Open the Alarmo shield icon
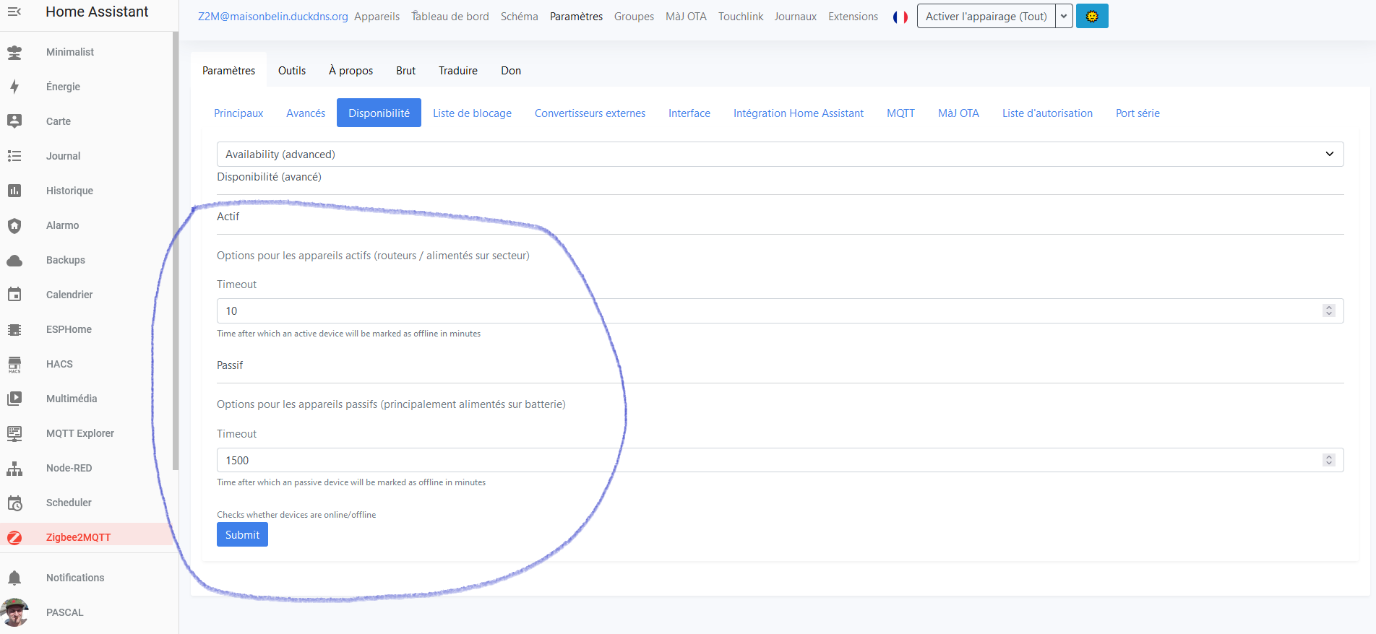The width and height of the screenshot is (1376, 634). 14,225
